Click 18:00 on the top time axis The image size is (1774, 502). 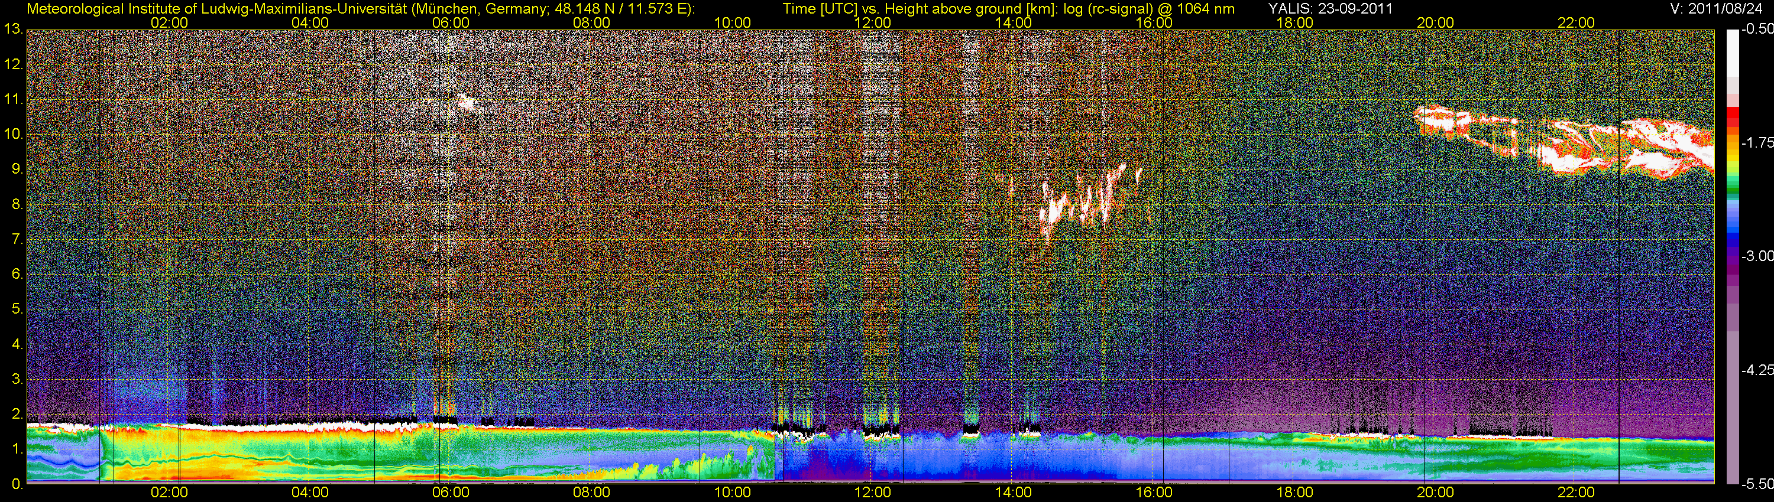coord(1294,22)
